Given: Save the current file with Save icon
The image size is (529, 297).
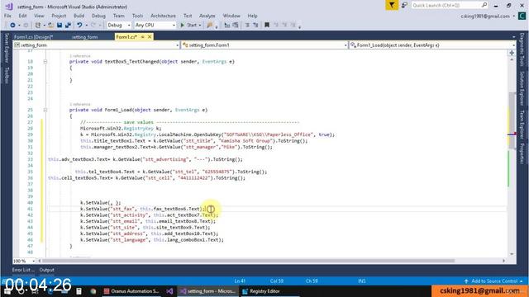Looking at the screenshot, I should [x=60, y=26].
